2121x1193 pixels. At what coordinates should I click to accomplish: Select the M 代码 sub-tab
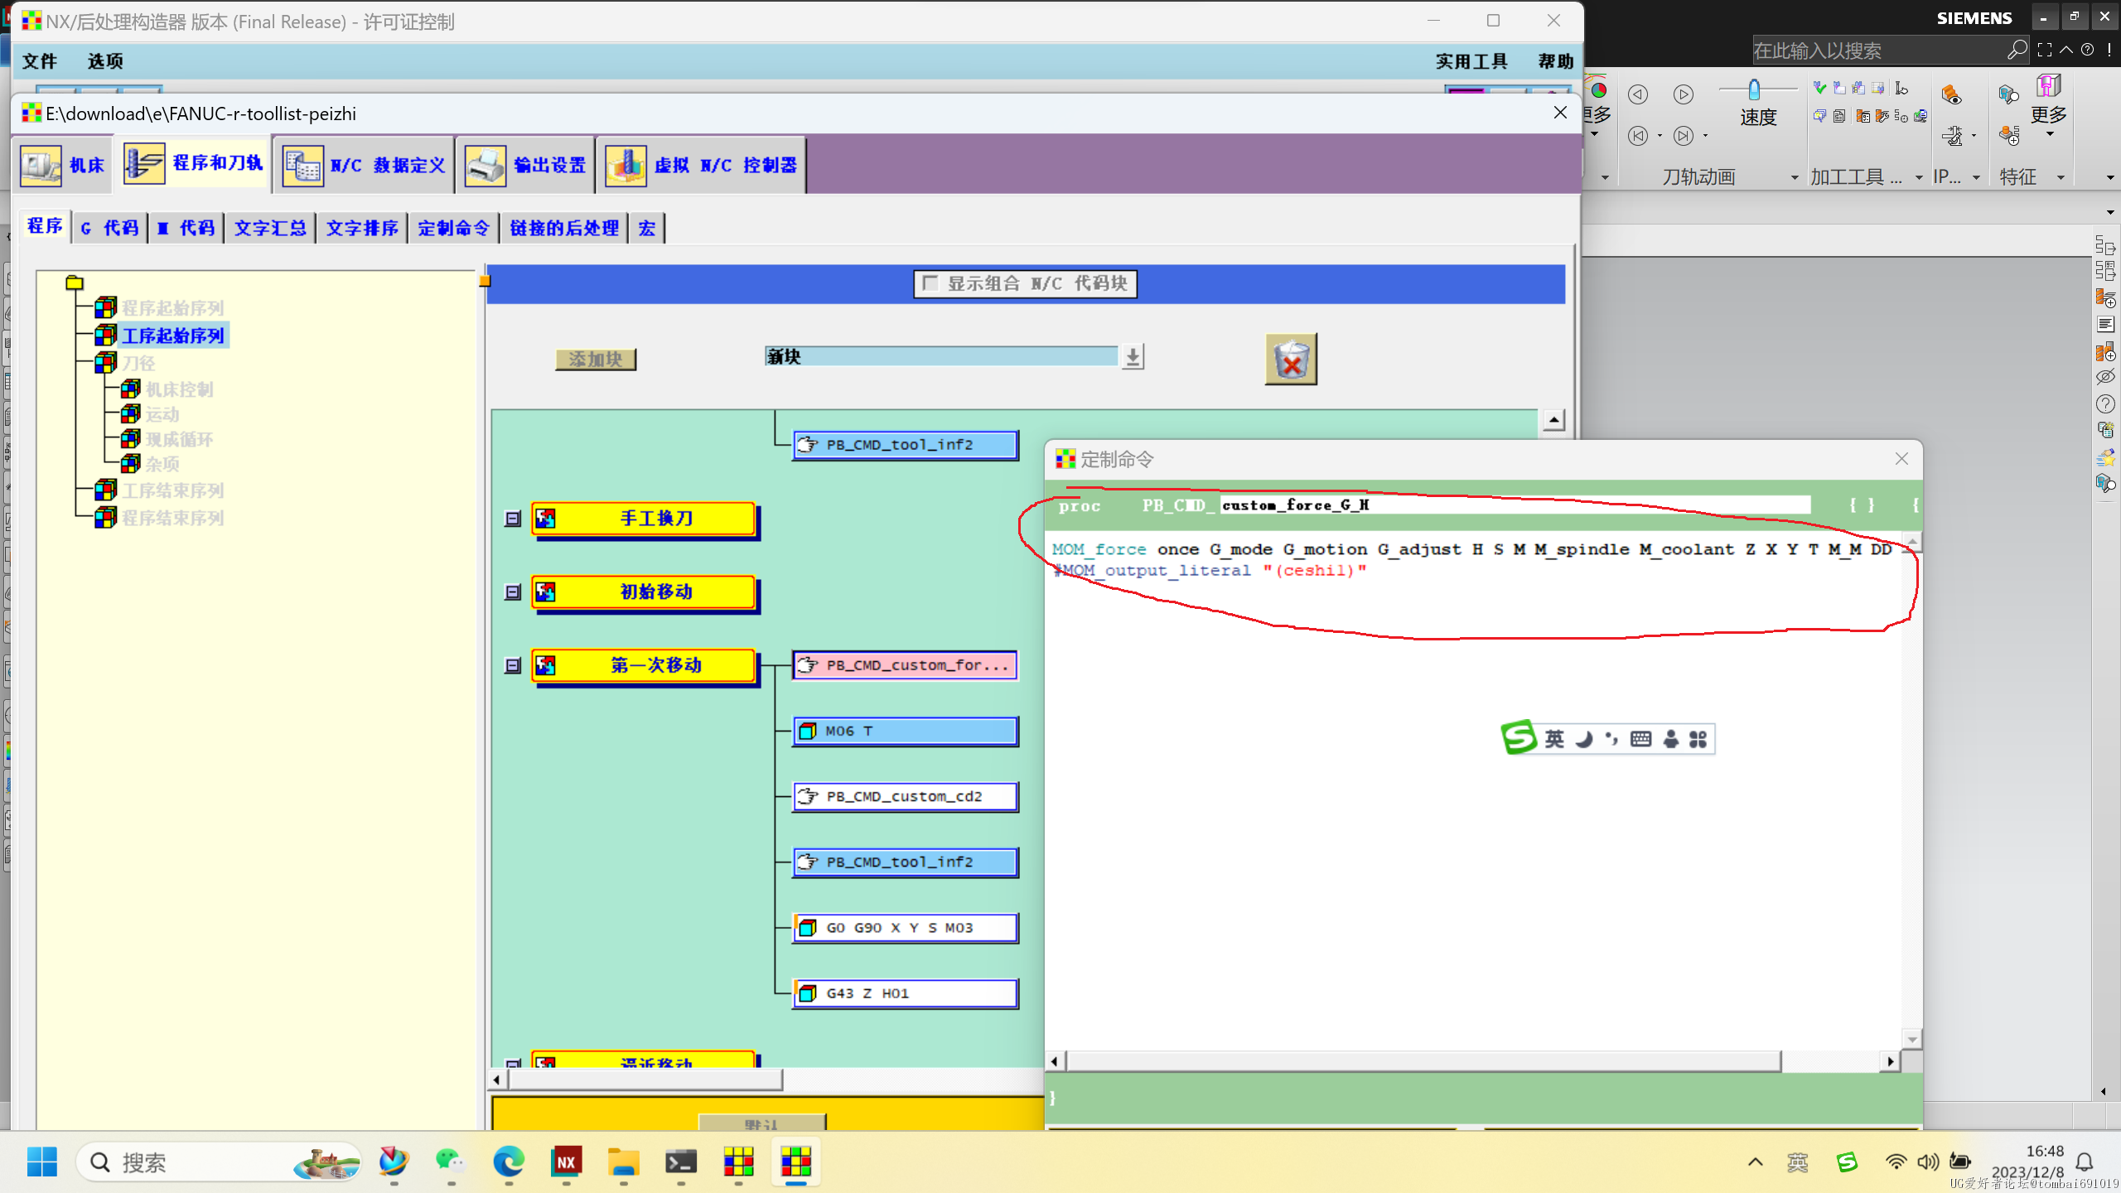pos(186,228)
